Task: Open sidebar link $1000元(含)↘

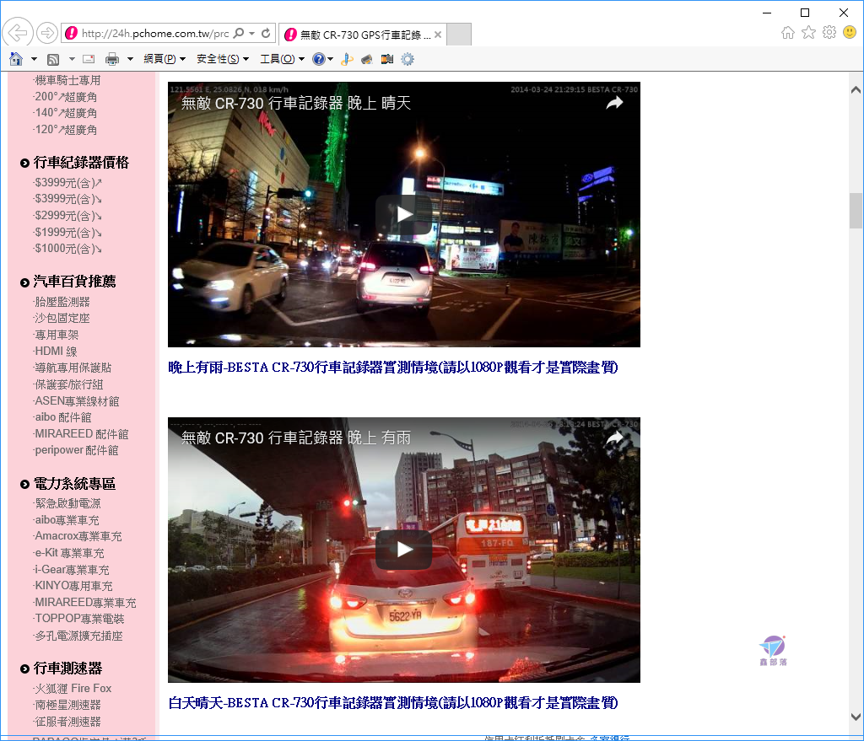Action: click(67, 249)
